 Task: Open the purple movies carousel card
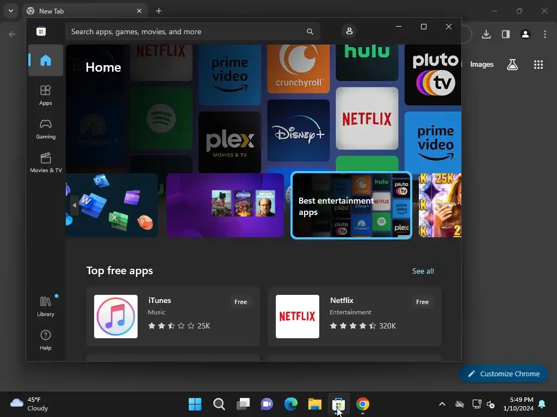225,205
